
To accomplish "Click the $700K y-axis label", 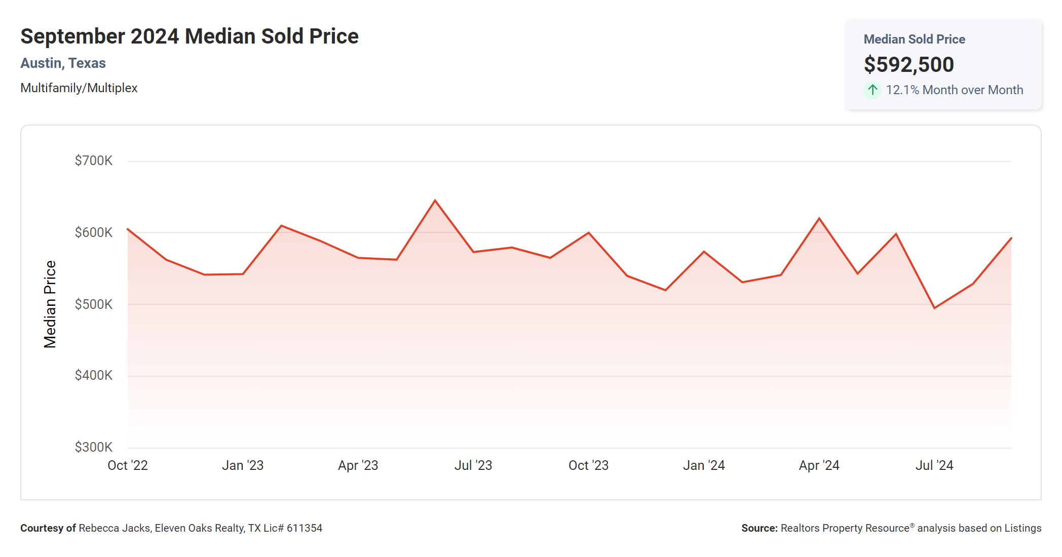I will (x=94, y=161).
